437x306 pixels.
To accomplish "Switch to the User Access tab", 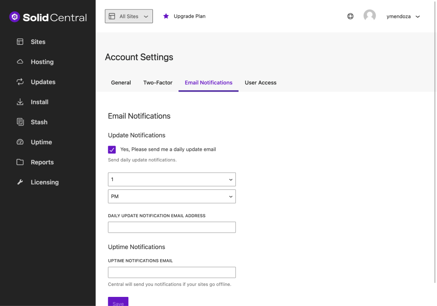I will [260, 82].
